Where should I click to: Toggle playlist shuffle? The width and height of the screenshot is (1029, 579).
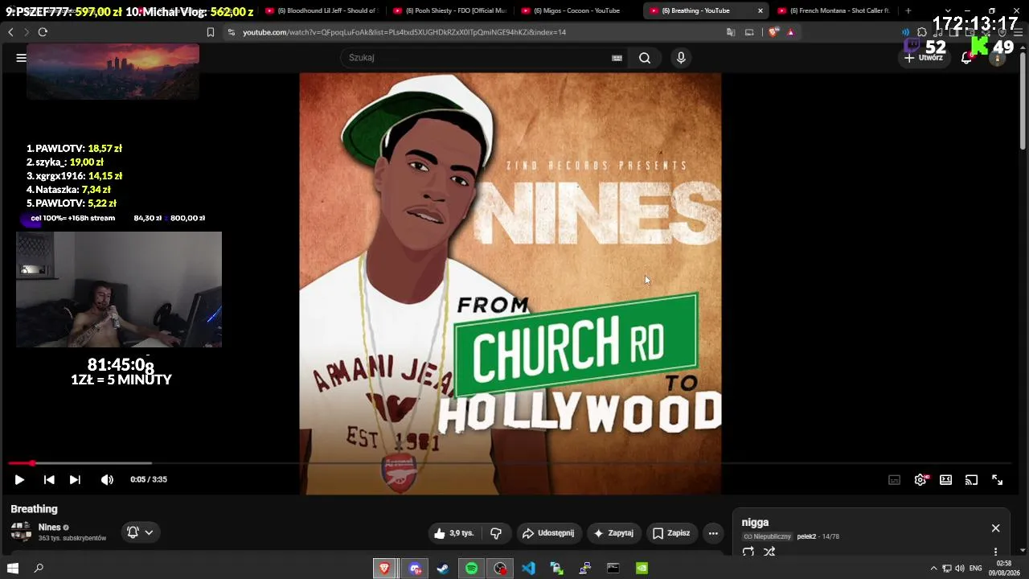(769, 552)
